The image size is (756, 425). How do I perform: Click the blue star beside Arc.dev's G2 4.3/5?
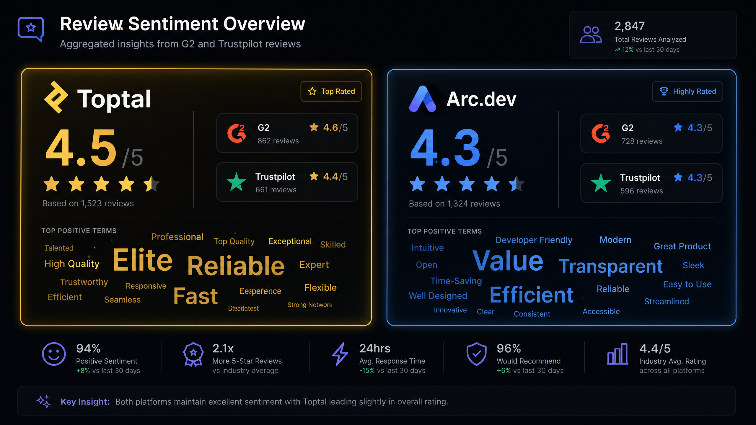(x=678, y=127)
